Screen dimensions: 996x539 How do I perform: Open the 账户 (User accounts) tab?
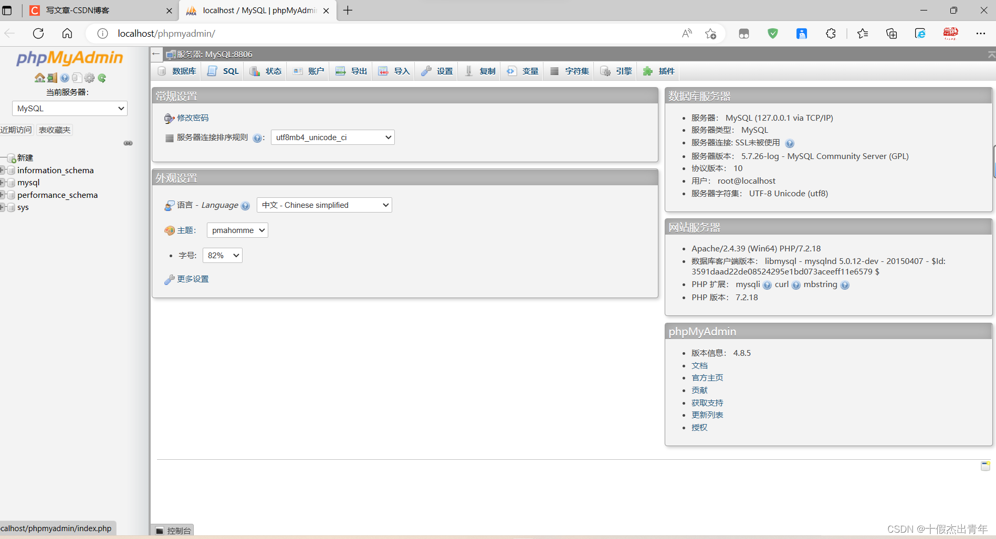(308, 71)
